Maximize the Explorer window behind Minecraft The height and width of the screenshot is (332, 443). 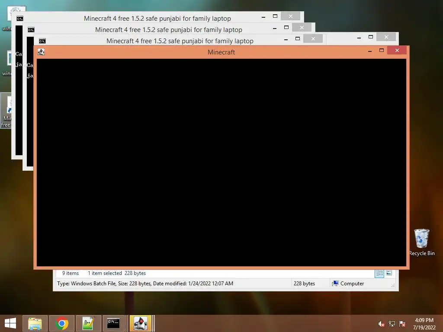point(371,37)
